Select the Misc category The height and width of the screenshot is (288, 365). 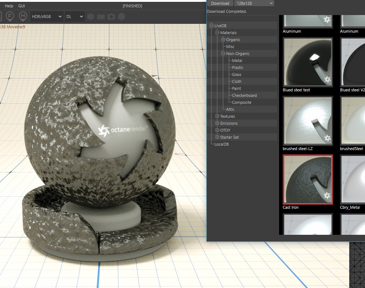click(230, 47)
